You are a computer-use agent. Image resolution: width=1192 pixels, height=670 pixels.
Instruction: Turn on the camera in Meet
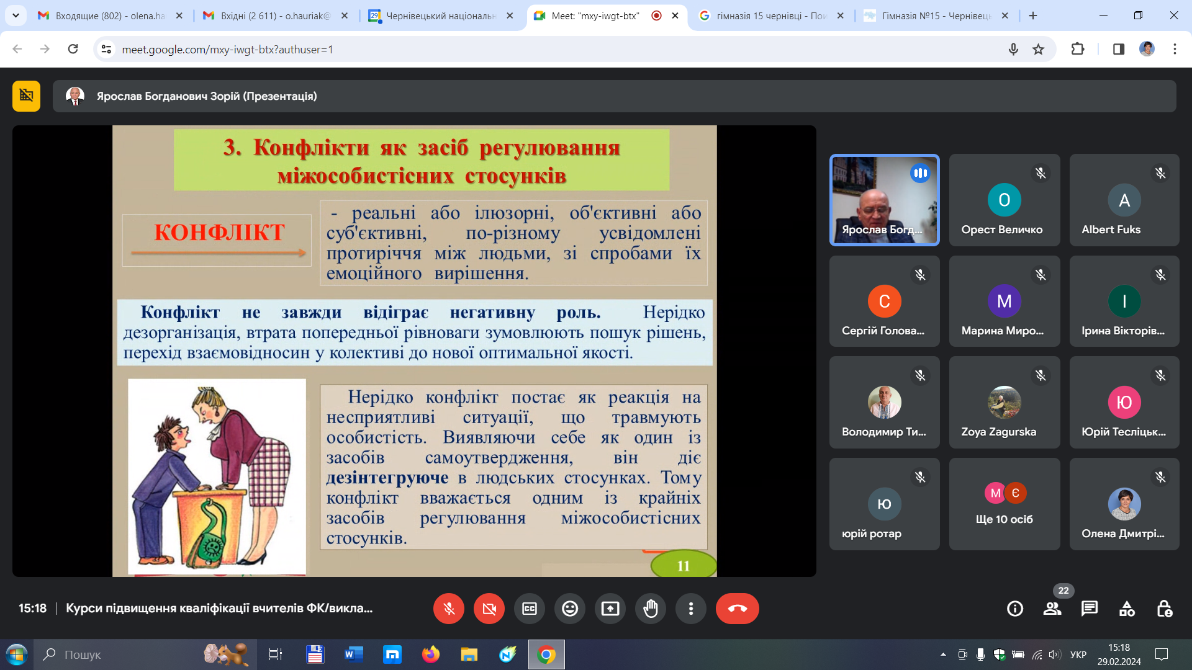(489, 609)
